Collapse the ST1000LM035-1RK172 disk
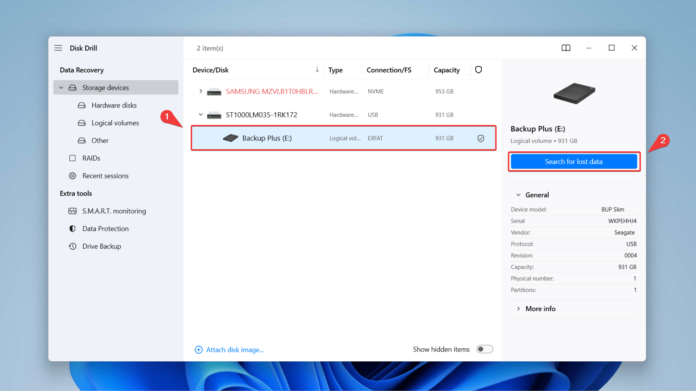696x391 pixels. pos(200,115)
